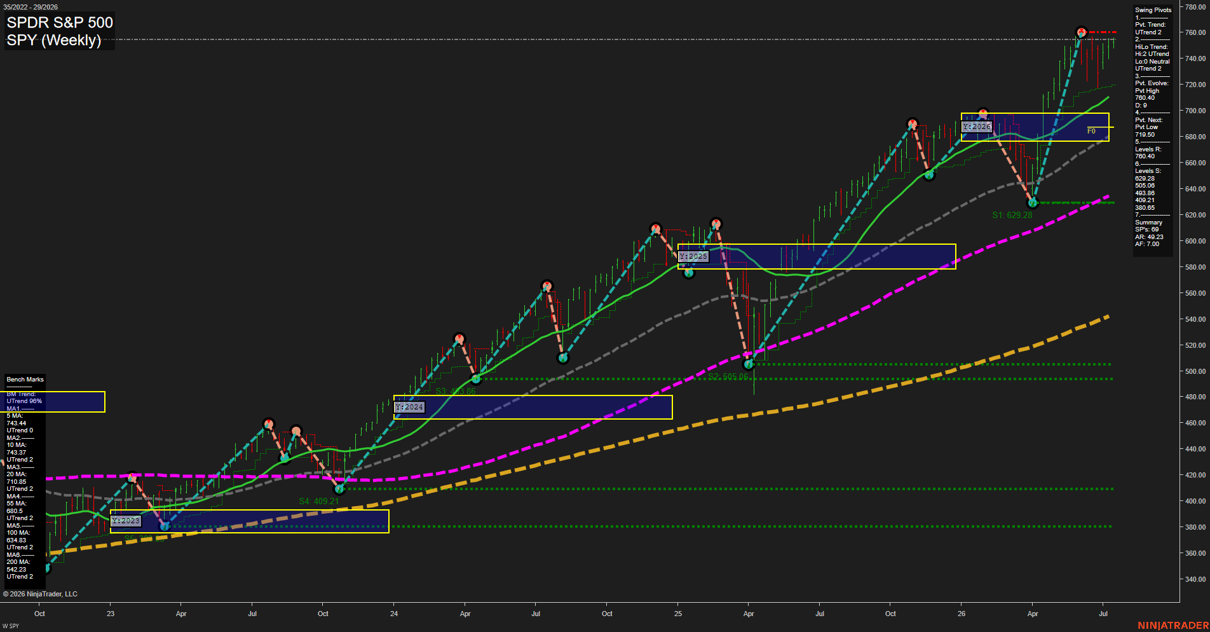Click the Pvt. Evolve: label
1210x632 pixels.
point(1152,83)
